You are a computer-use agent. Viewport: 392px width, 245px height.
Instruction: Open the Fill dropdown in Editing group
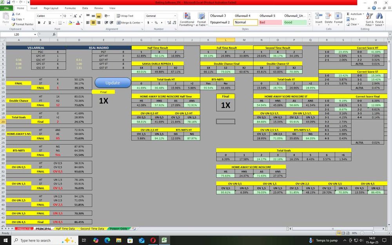coord(351,19)
